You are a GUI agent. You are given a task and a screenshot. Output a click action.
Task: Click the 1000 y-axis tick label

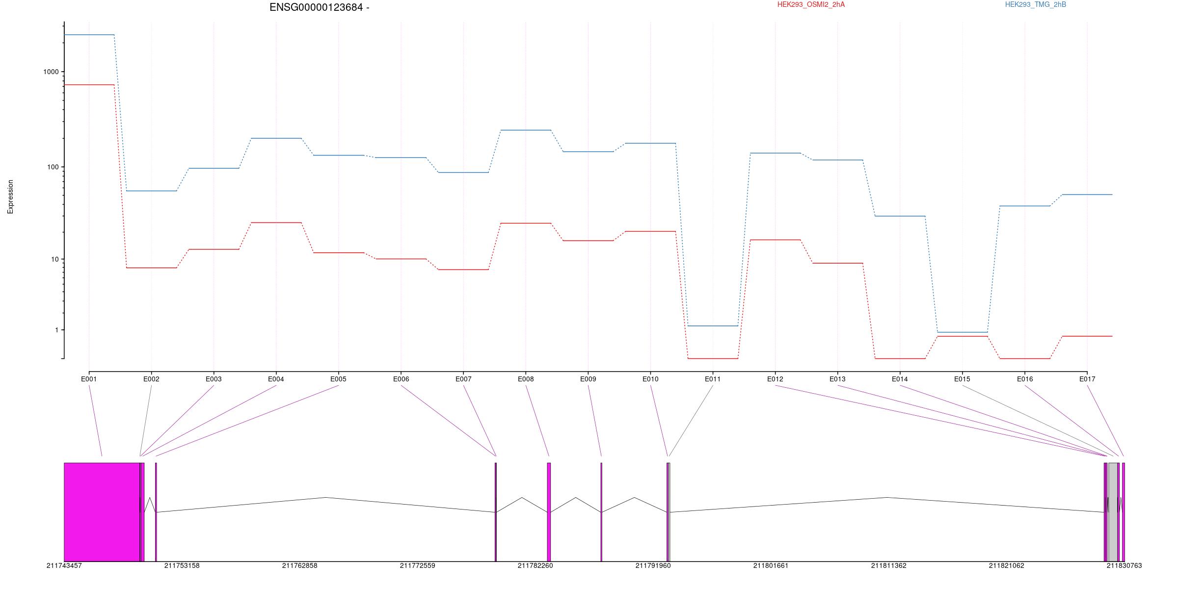(x=51, y=72)
